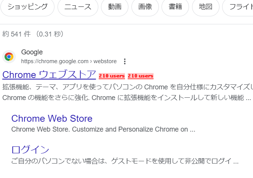The width and height of the screenshot is (253, 178).
Task: Open the Chrome ウェブストア result title
Action: click(x=49, y=74)
